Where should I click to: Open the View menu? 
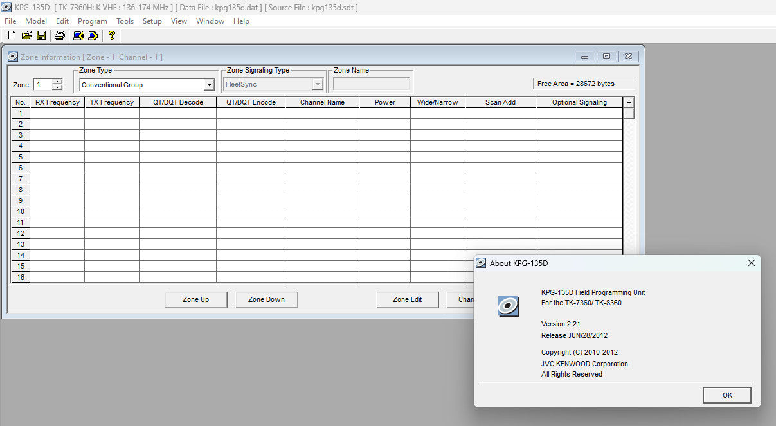point(179,21)
